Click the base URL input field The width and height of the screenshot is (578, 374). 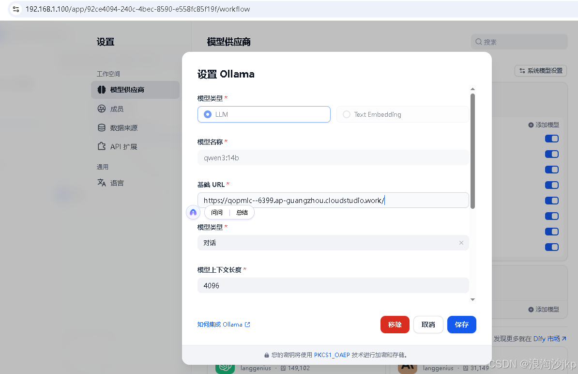(x=333, y=200)
